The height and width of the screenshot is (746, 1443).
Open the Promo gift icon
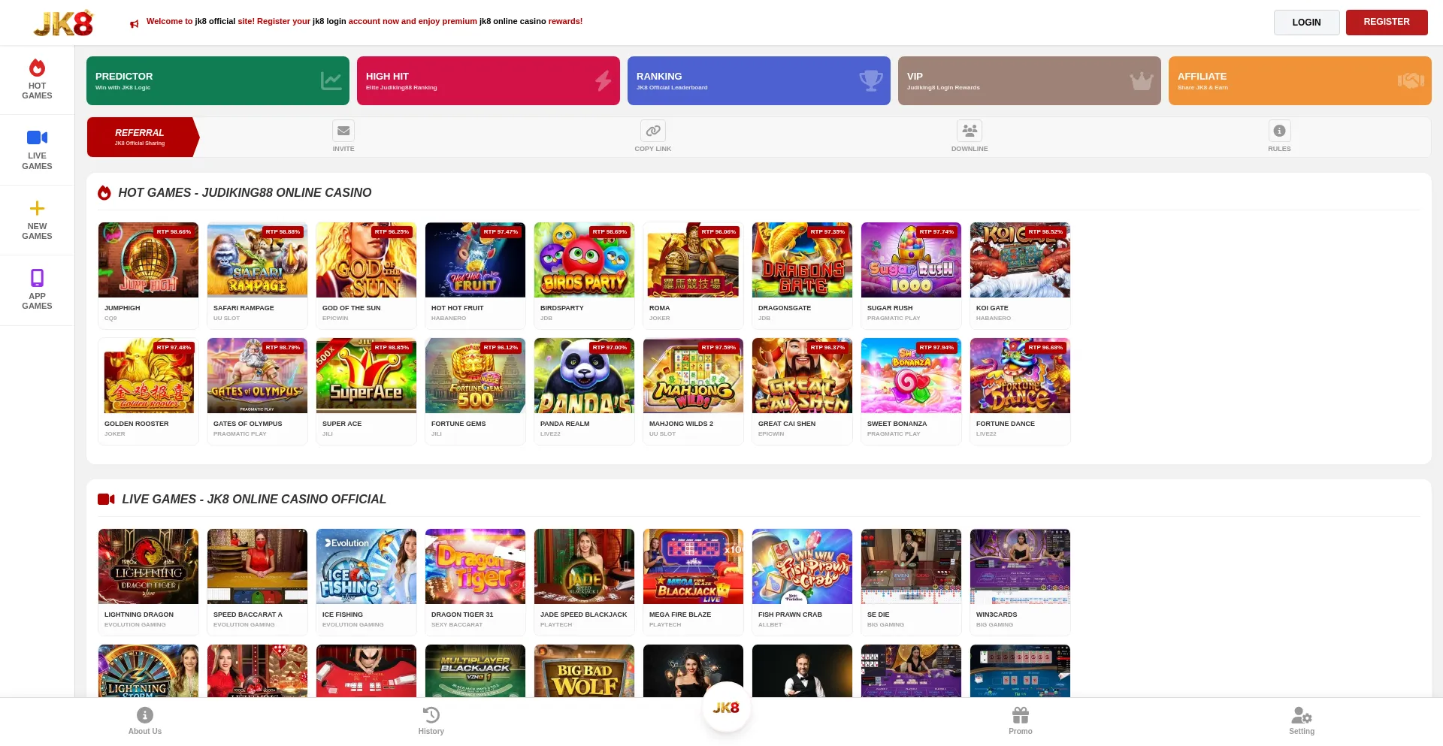coord(1021,715)
